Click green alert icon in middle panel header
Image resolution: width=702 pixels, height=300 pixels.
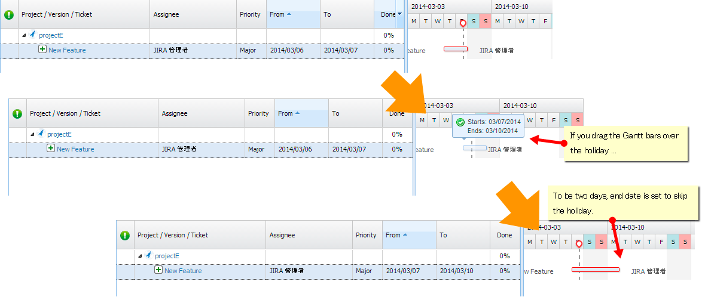coord(17,113)
